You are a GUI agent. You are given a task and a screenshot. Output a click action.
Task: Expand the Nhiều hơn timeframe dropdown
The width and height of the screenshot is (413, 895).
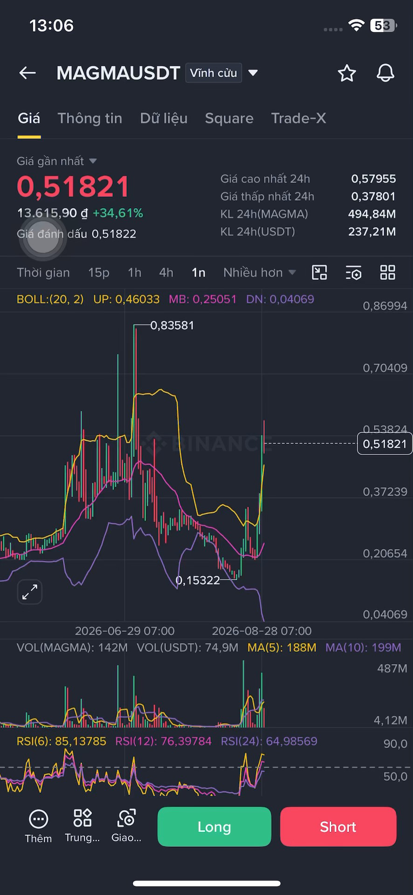tap(259, 273)
